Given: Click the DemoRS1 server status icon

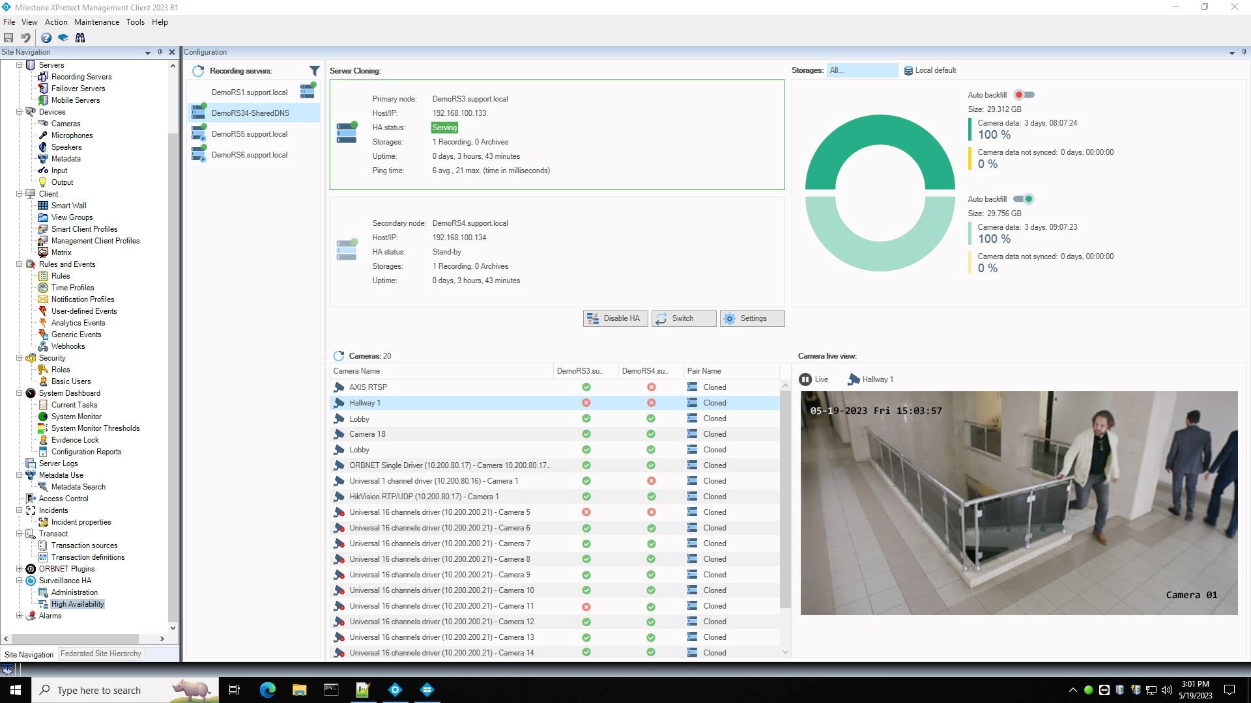Looking at the screenshot, I should pyautogui.click(x=308, y=90).
